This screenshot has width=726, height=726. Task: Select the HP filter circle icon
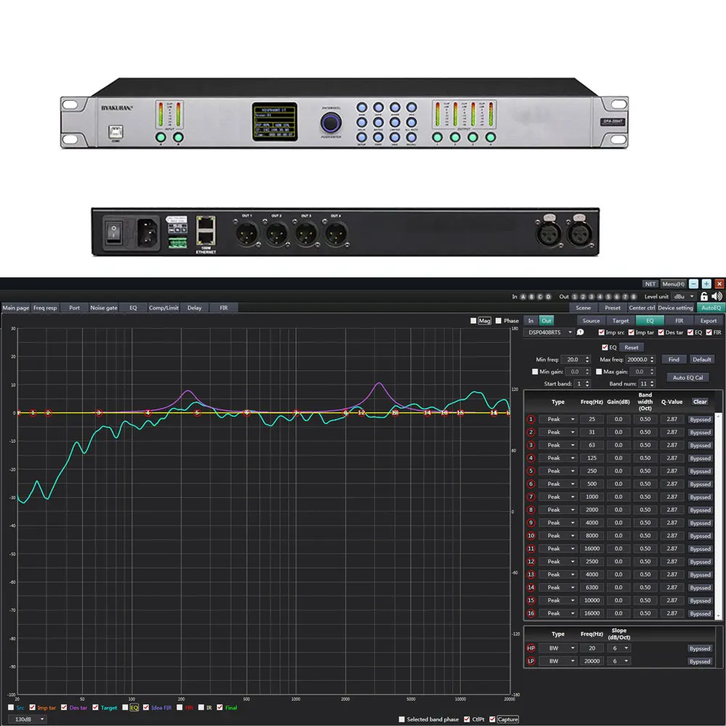pyautogui.click(x=531, y=648)
